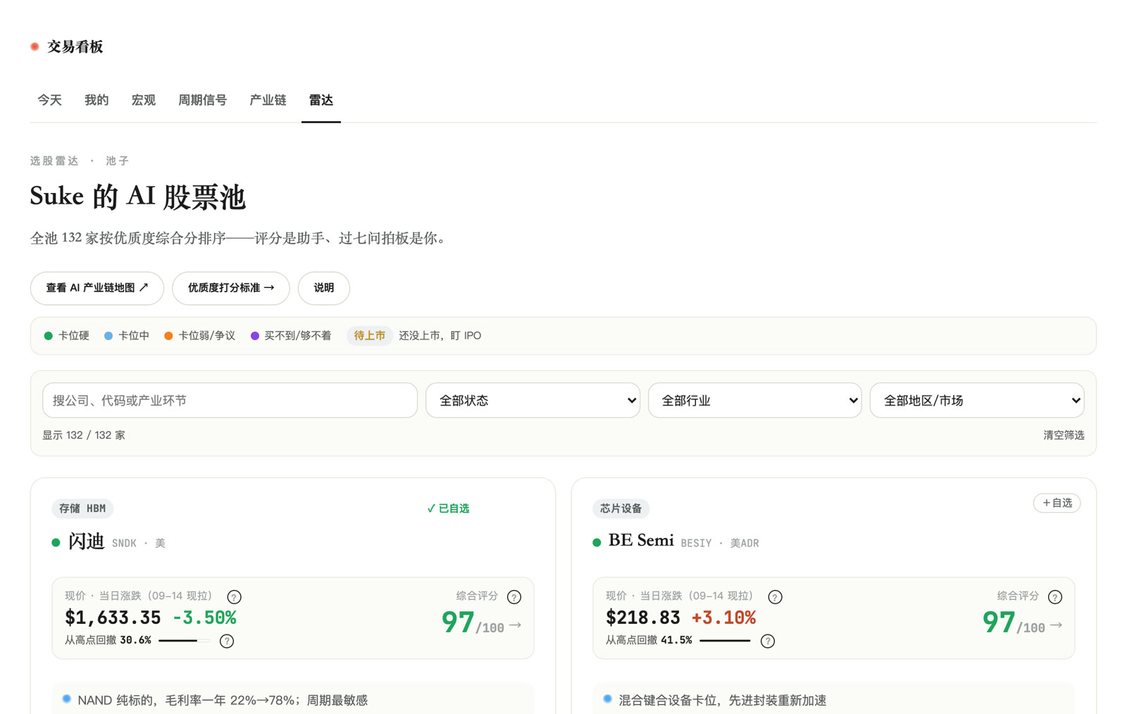The height and width of the screenshot is (714, 1127).
Task: Select the 雷达 tab
Action: click(x=321, y=100)
